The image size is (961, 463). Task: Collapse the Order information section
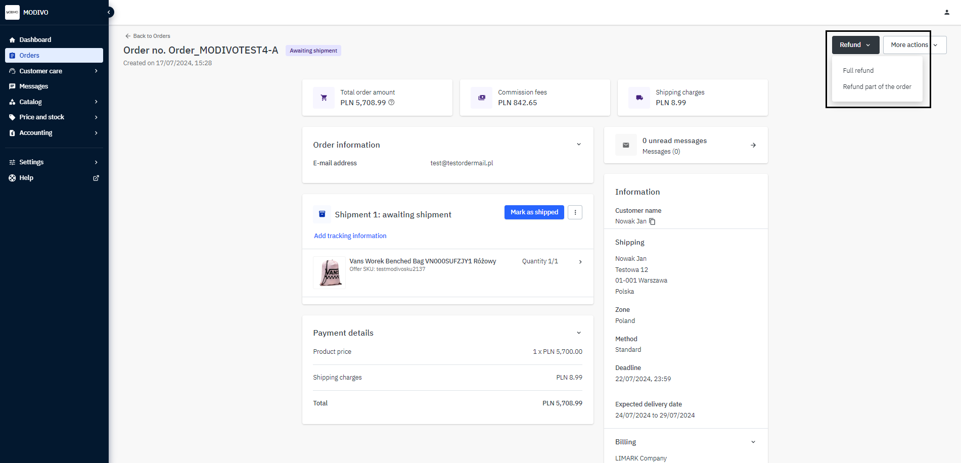[578, 145]
